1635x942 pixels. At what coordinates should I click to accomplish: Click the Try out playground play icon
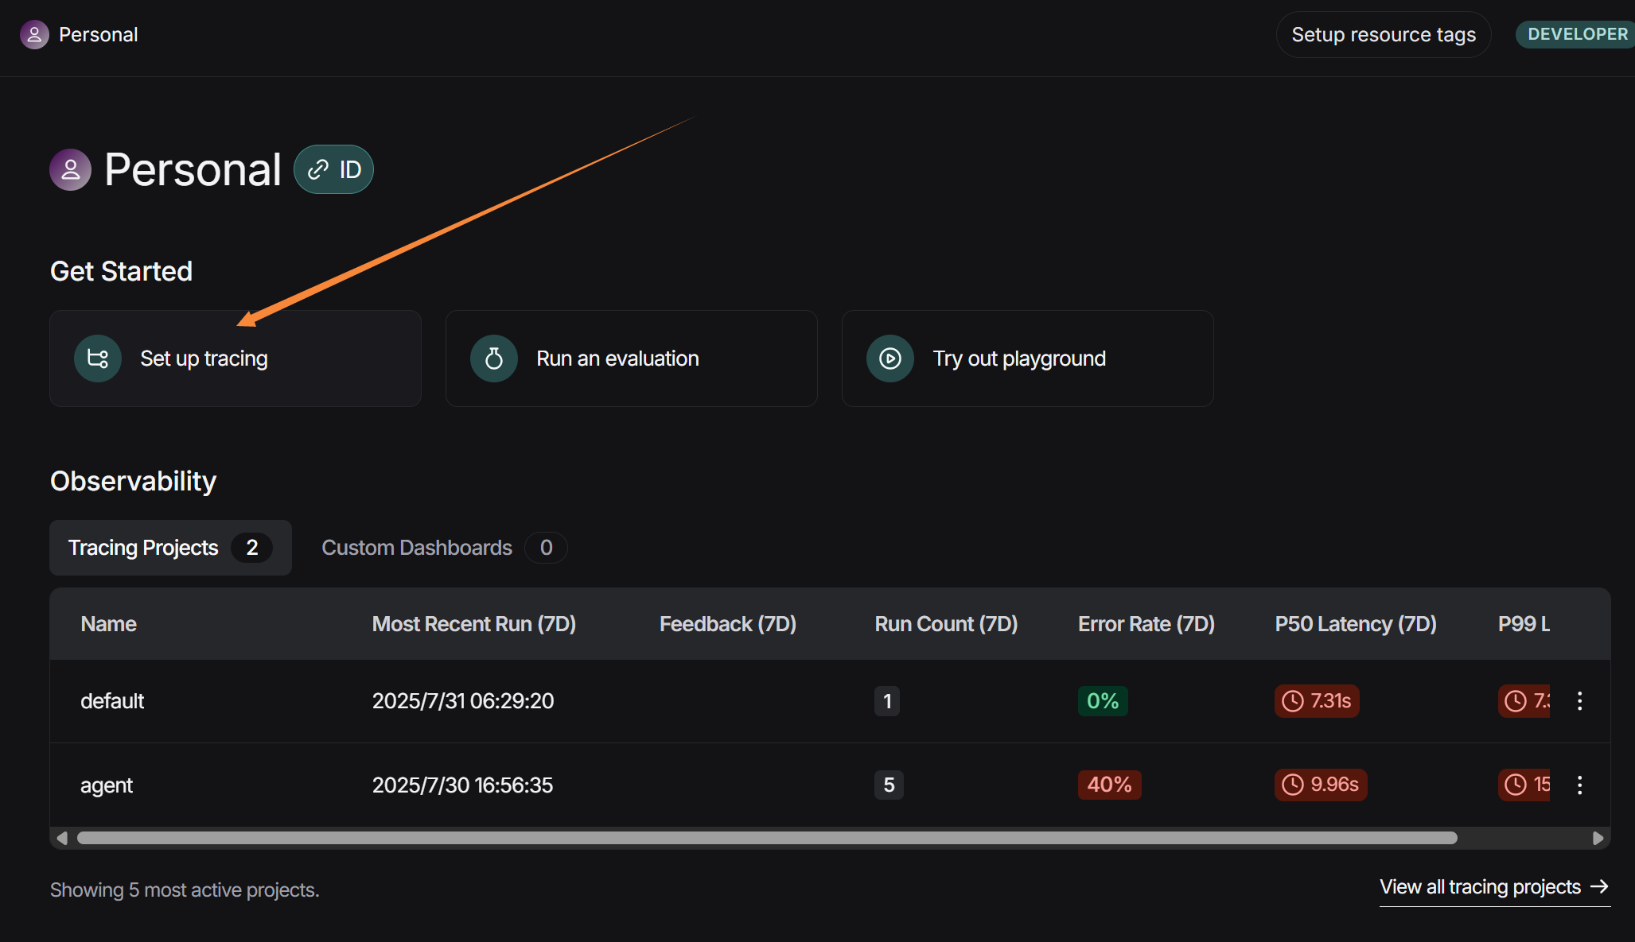(x=890, y=359)
